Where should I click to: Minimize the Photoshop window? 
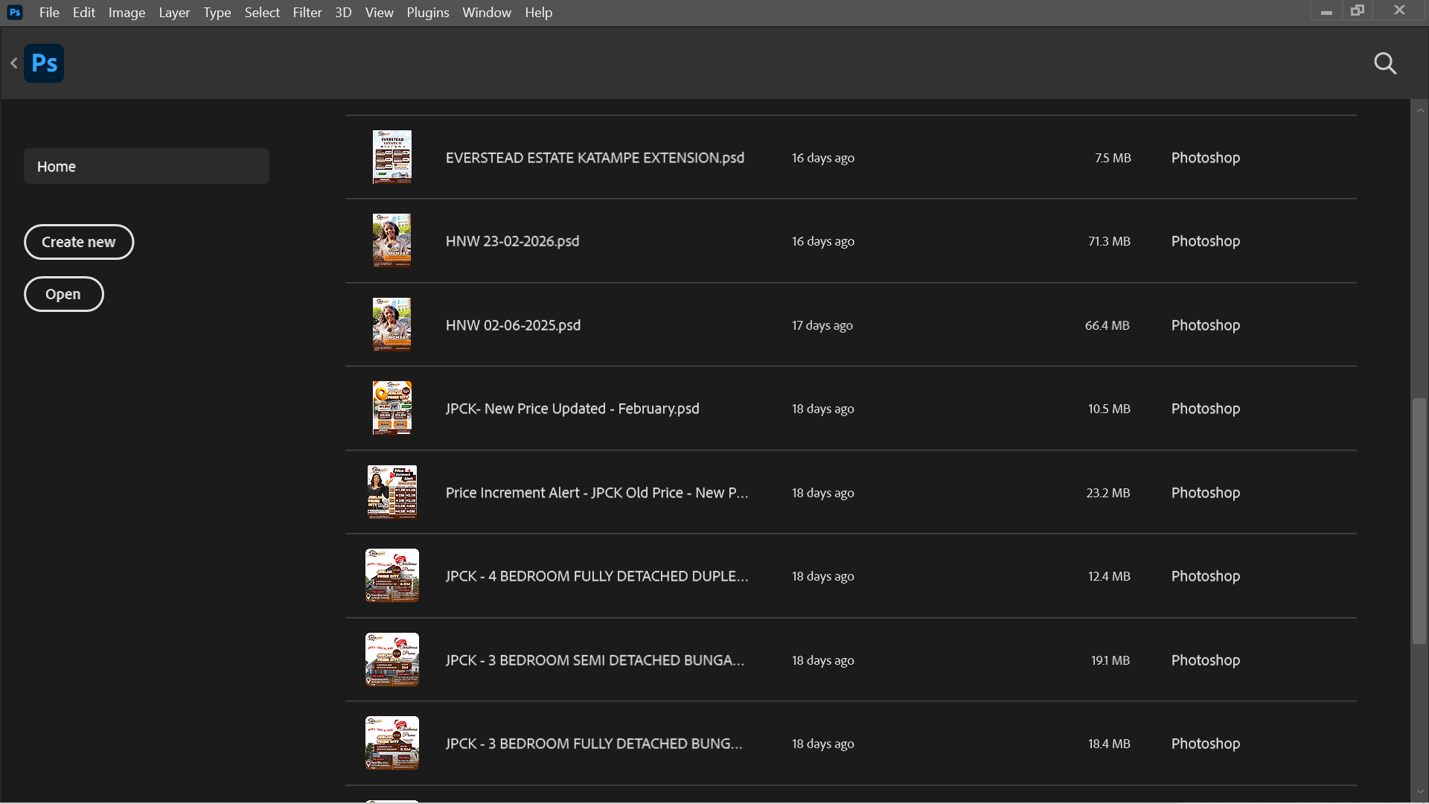[1326, 11]
